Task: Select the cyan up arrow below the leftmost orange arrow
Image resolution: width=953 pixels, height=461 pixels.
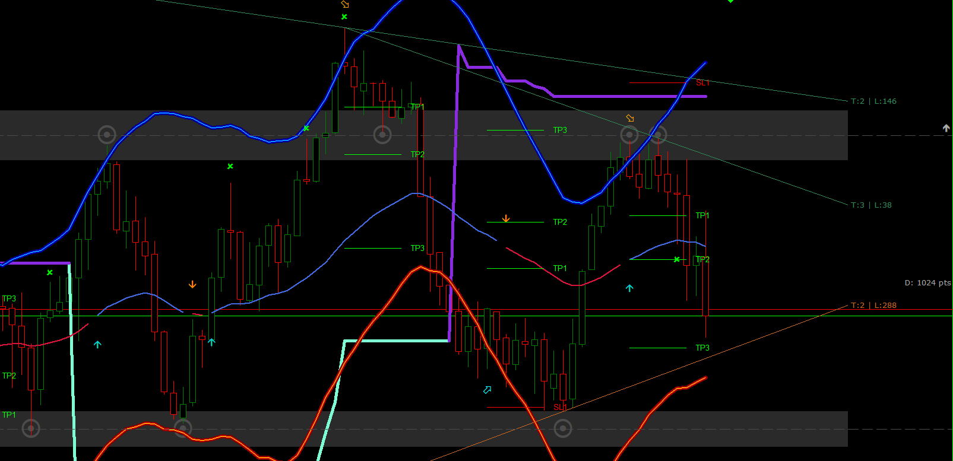Action: coord(211,342)
